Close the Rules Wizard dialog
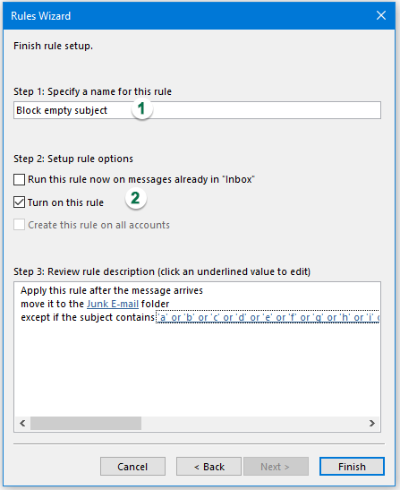 (x=381, y=15)
